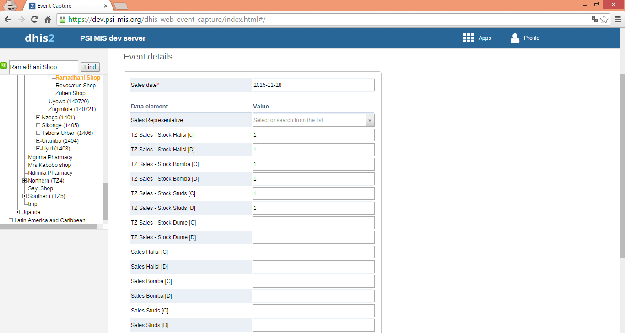Select Uyowa (140720) org unit

(x=69, y=102)
